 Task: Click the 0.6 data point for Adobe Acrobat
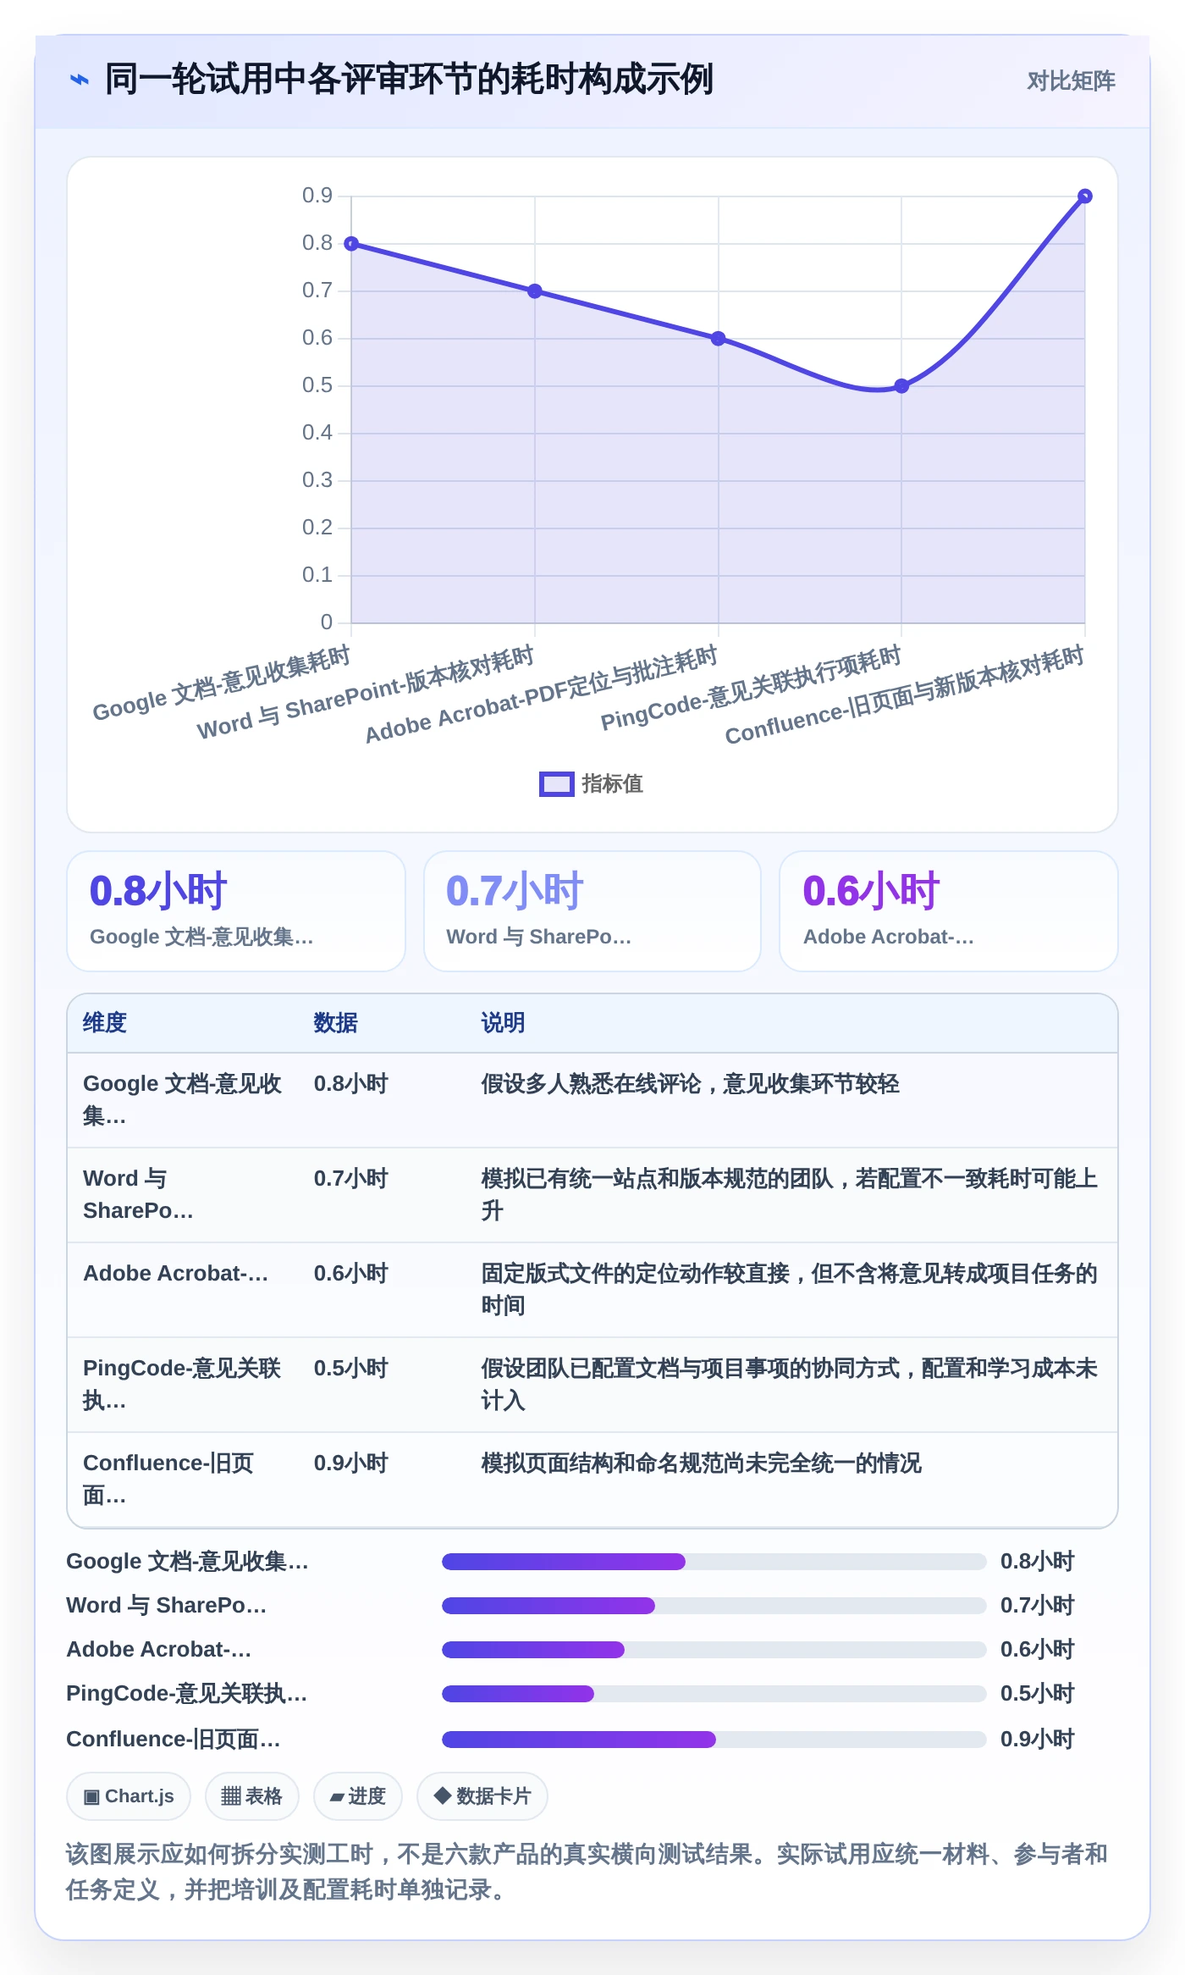click(x=719, y=339)
